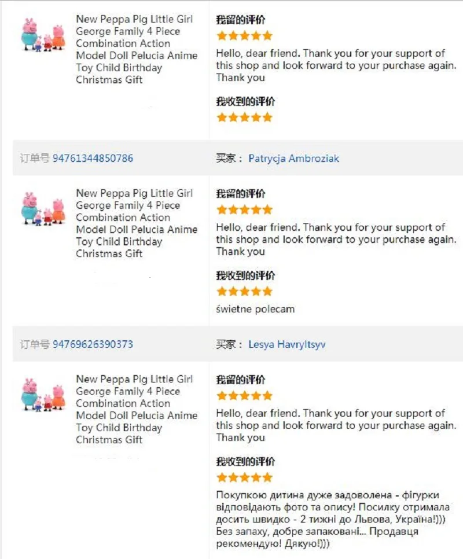Open product title in Patrycja Ambroziak's order
The height and width of the screenshot is (559, 463).
tap(137, 223)
